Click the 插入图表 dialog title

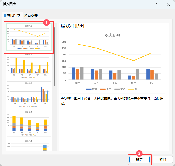point(9,4)
